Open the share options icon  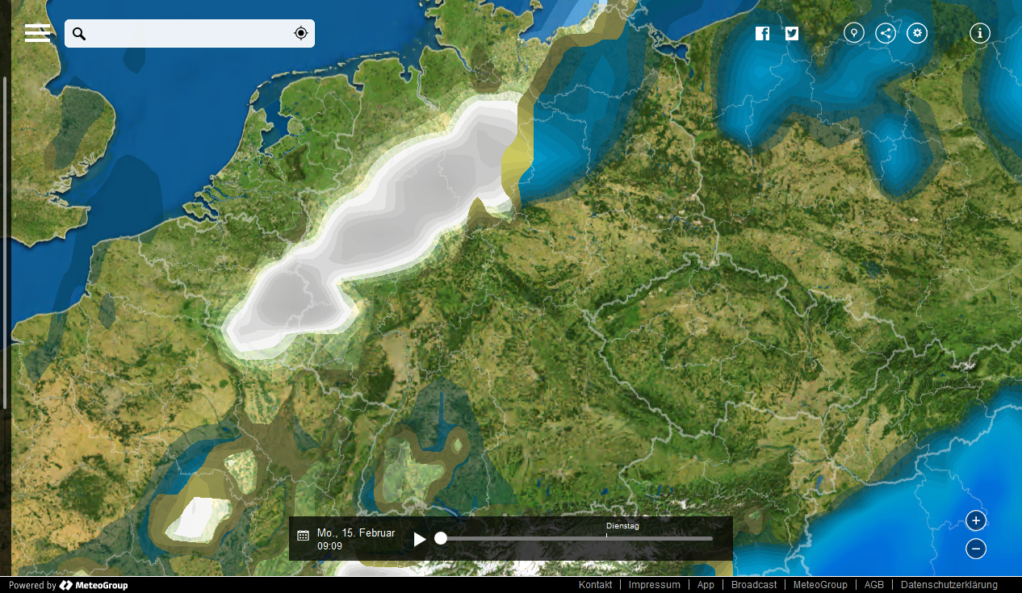[886, 33]
